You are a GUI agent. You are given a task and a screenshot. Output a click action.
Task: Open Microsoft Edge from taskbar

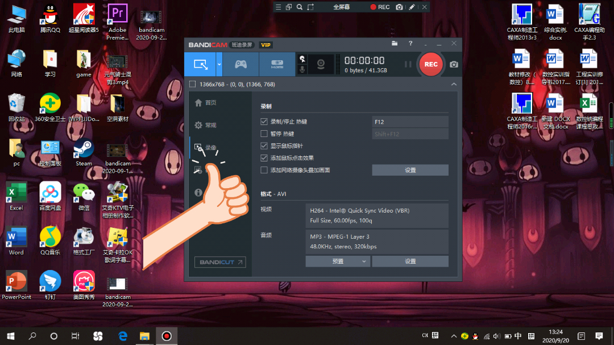123,336
